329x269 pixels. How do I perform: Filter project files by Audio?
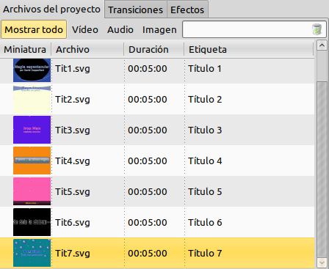click(120, 29)
